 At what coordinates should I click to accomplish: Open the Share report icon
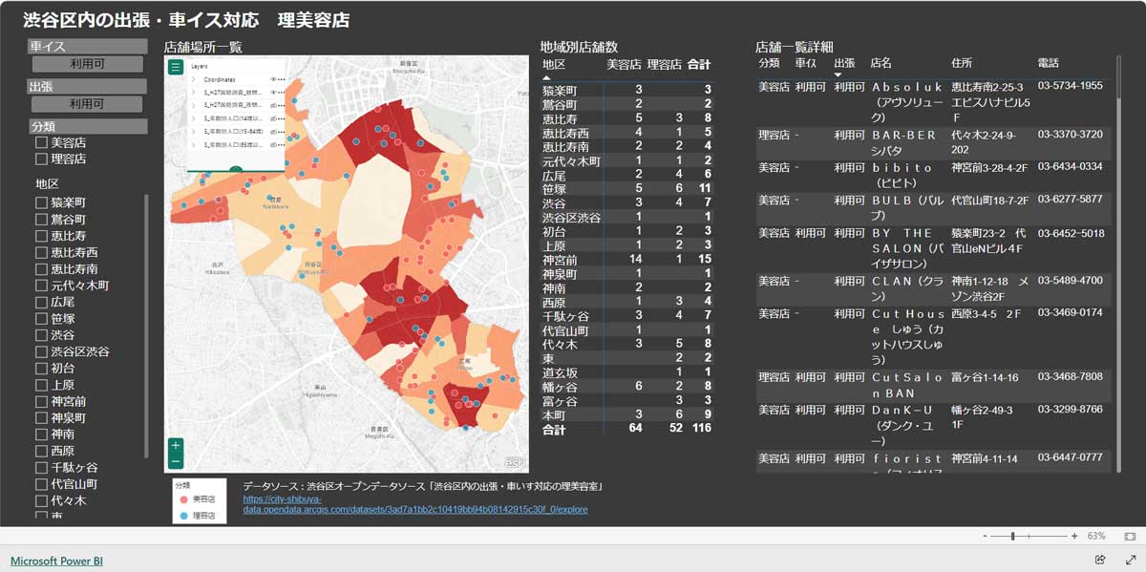tap(1100, 558)
